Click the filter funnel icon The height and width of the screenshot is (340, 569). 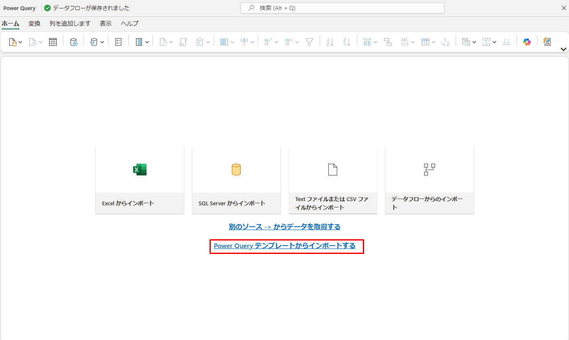coord(309,42)
